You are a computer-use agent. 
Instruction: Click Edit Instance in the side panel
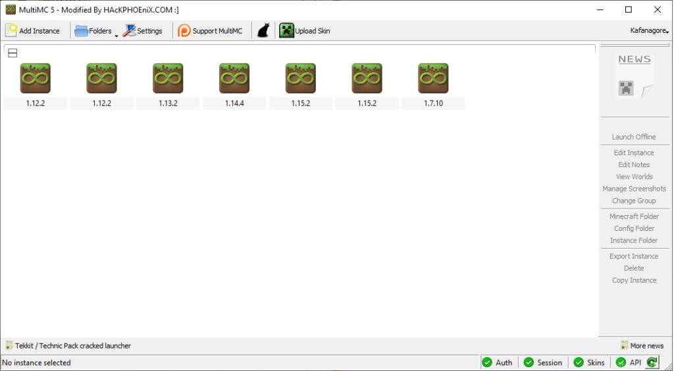pyautogui.click(x=634, y=153)
